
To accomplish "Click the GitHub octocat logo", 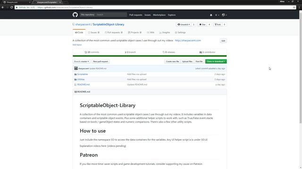I will (75, 15).
